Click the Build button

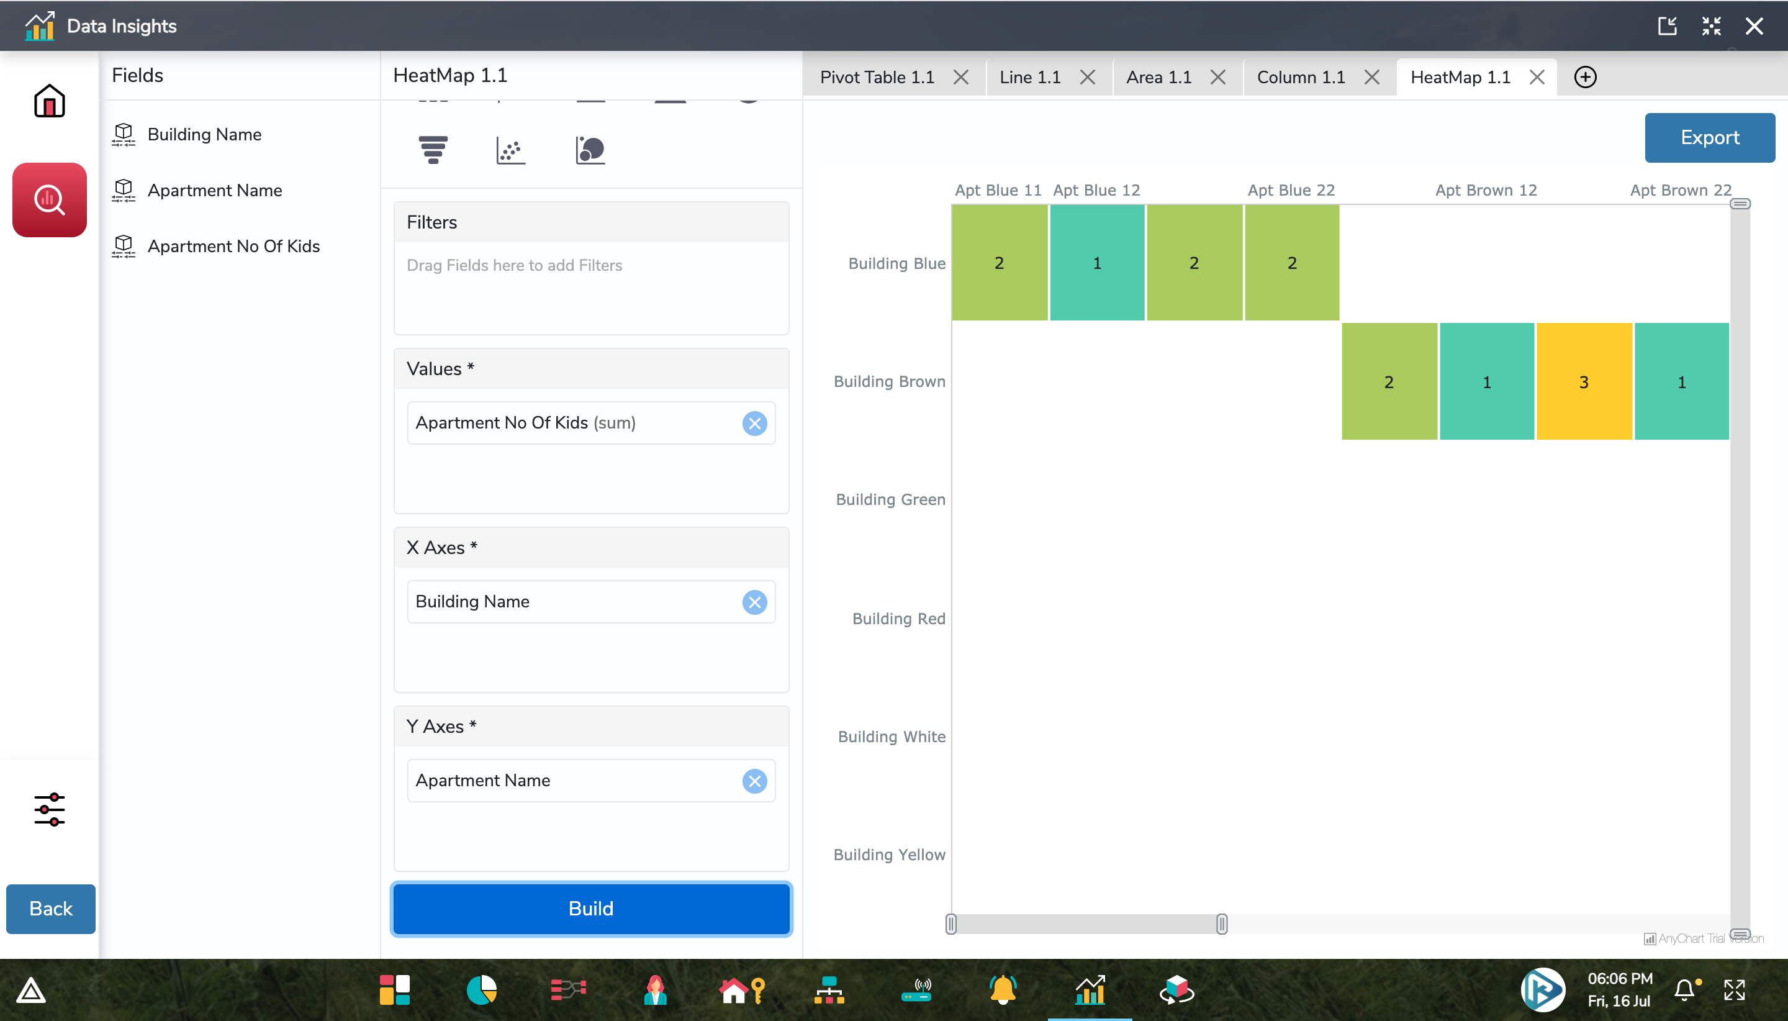[591, 908]
